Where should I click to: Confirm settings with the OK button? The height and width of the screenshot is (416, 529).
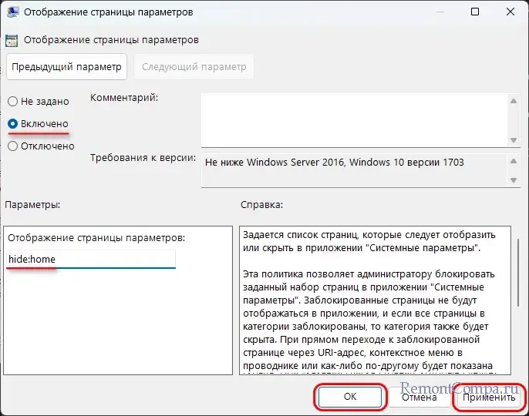click(349, 398)
